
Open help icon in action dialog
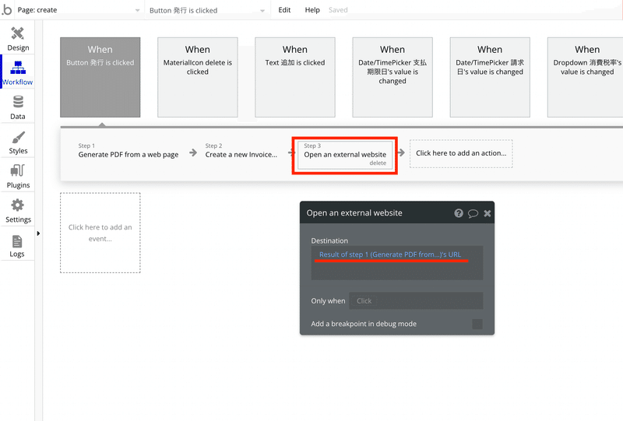click(x=459, y=213)
